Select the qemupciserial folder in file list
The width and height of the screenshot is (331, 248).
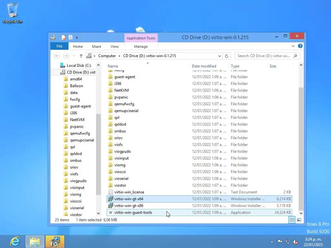199,111
